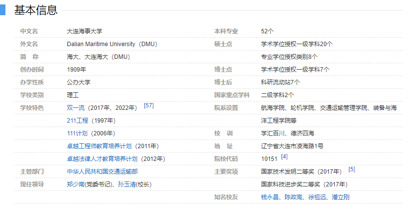
Task: Click reference footnote [4] beside 10151
Action: click(284, 157)
